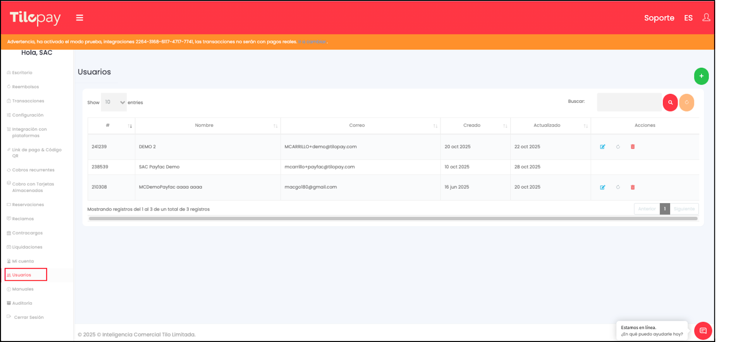
Task: Sort by Creado column arrows
Action: 505,126
